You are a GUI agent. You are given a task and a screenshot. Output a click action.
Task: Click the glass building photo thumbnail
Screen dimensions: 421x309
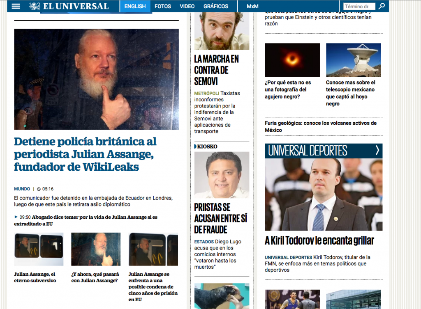point(354,299)
